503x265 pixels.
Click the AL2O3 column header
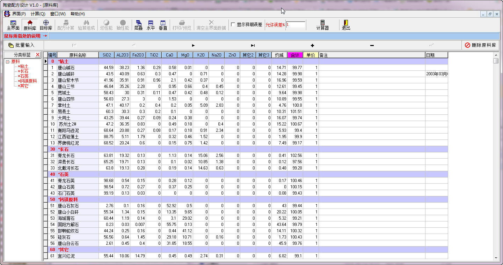pyautogui.click(x=122, y=55)
